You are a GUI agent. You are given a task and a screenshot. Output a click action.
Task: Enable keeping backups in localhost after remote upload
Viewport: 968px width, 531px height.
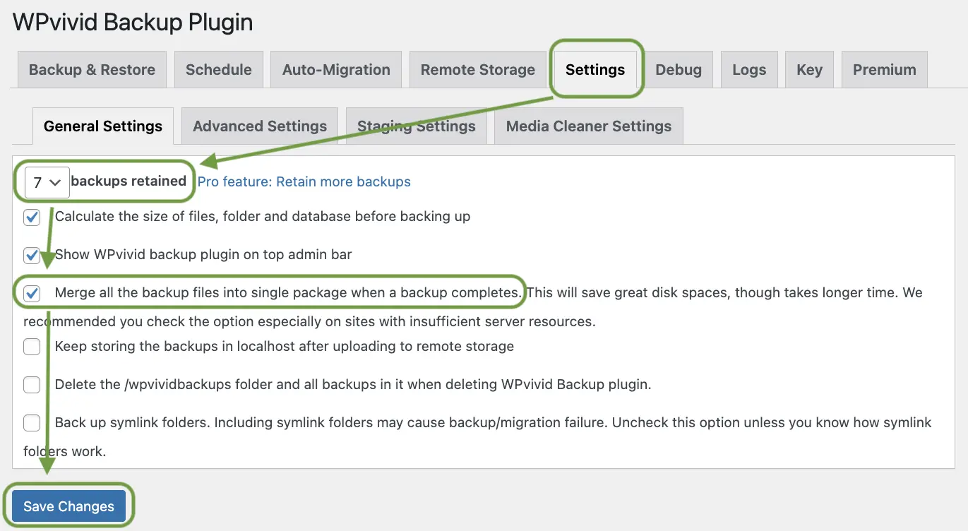pos(31,346)
